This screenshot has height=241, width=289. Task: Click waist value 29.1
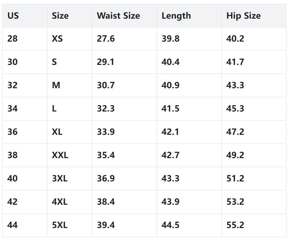point(106,62)
